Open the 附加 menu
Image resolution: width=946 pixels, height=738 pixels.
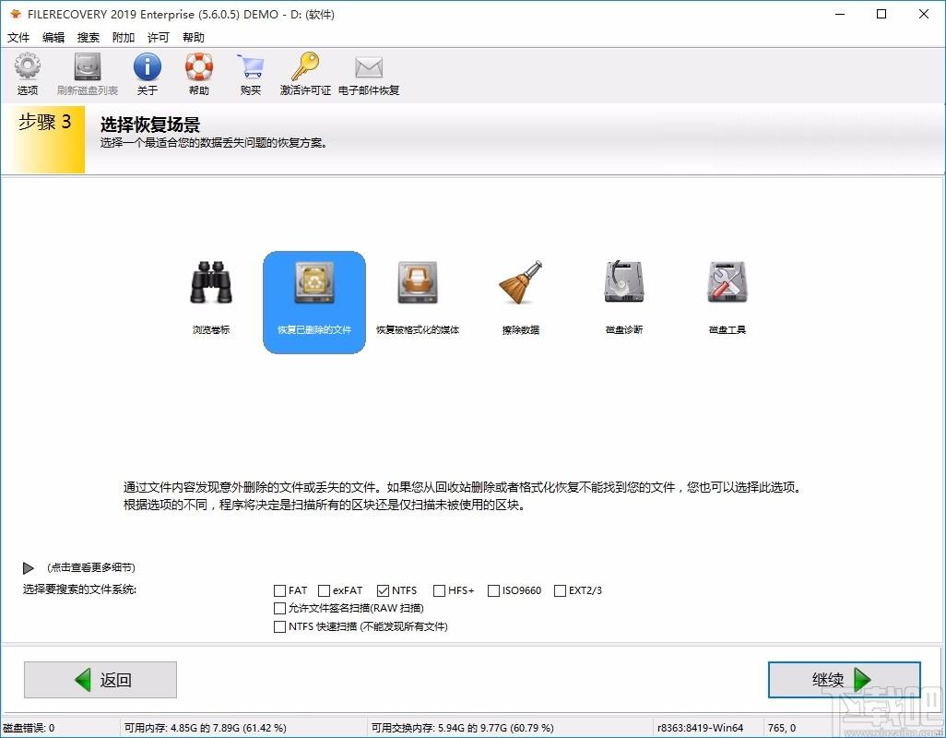[x=123, y=38]
